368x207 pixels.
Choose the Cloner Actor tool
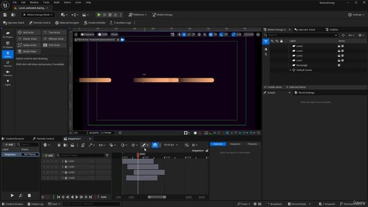tap(28, 39)
